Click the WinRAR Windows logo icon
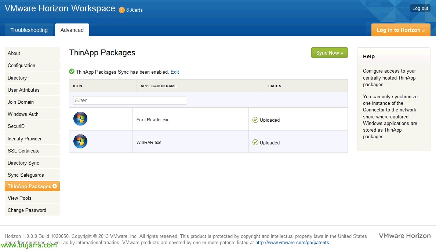436x250 pixels. pyautogui.click(x=80, y=141)
